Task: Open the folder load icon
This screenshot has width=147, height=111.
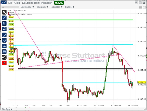Action: (x=141, y=7)
